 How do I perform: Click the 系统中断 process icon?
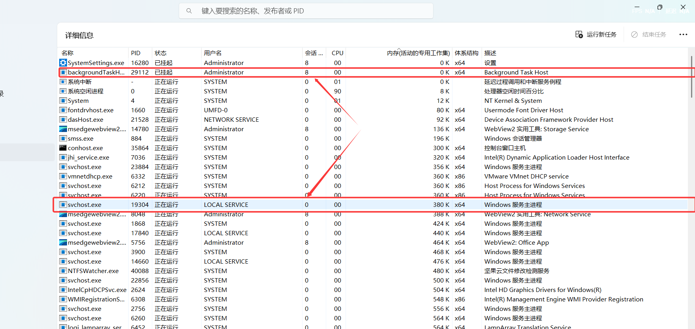(63, 82)
